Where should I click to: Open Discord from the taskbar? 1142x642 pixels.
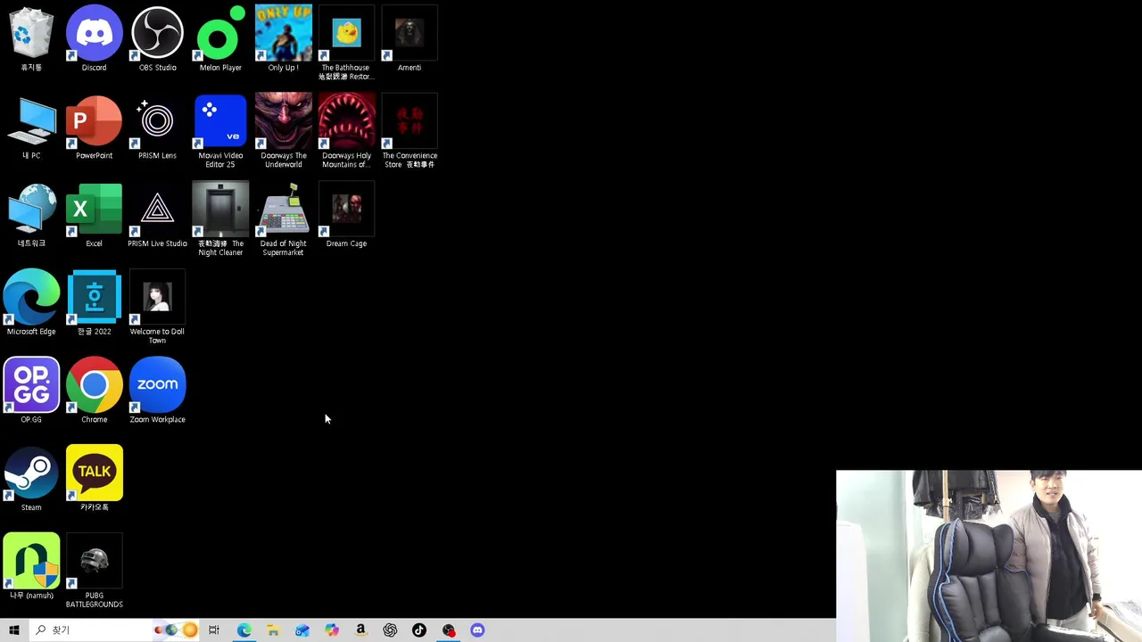click(x=477, y=630)
